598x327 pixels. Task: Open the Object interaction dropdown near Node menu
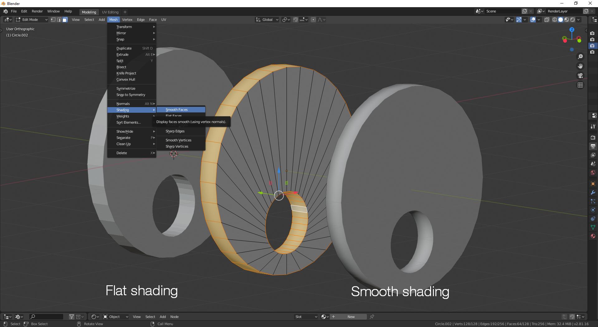coord(115,317)
